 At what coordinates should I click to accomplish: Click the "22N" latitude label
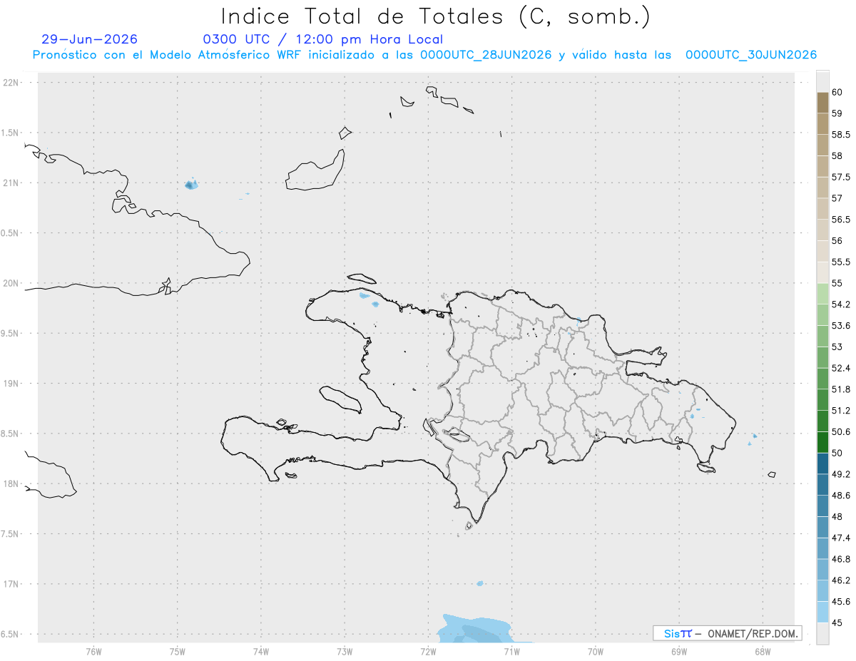(x=12, y=83)
